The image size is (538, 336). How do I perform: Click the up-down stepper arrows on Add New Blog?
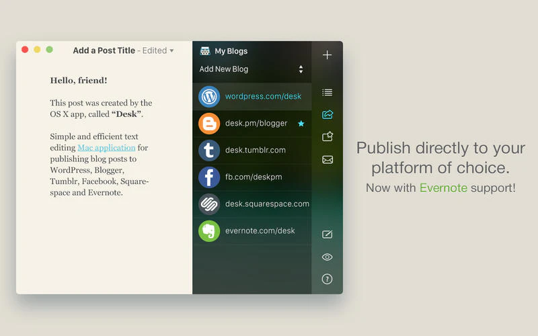click(x=301, y=69)
